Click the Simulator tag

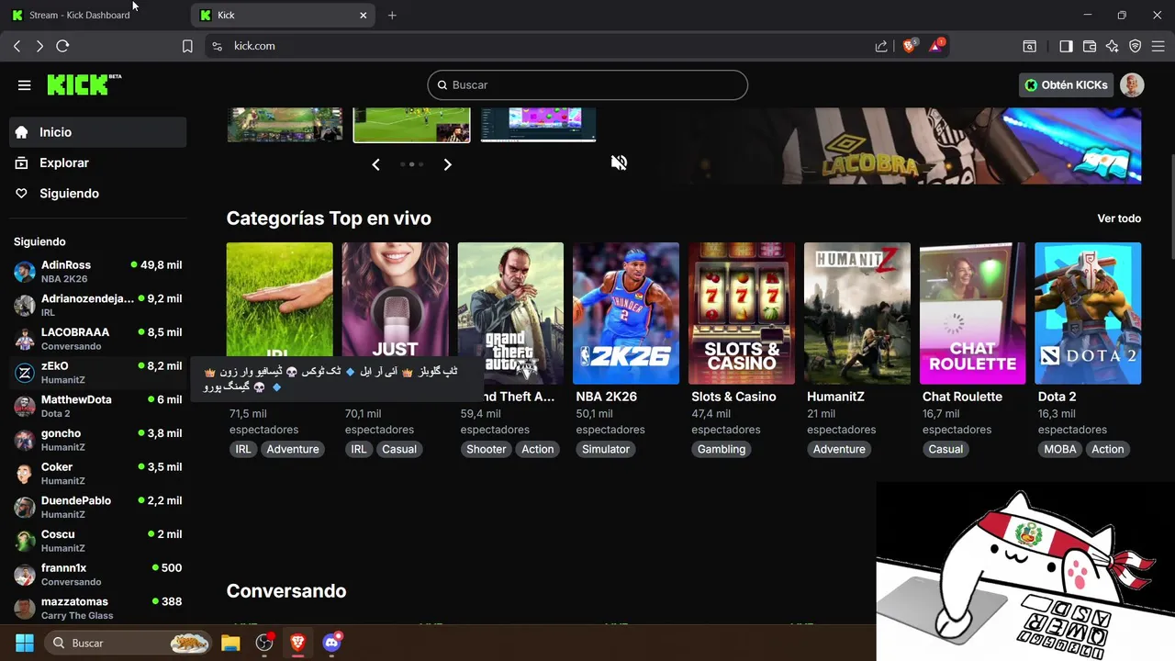pos(606,449)
